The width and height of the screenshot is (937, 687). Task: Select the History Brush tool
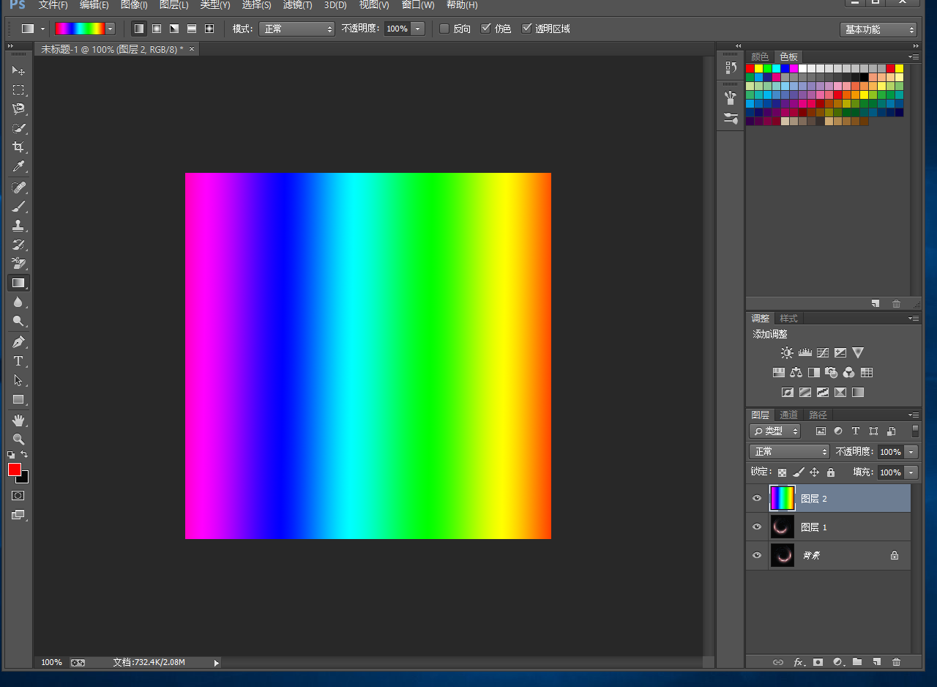(x=18, y=245)
